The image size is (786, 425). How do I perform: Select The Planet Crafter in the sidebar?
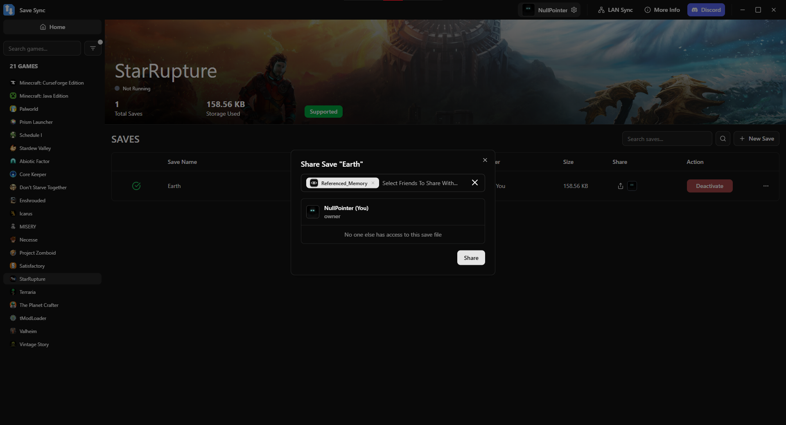[x=52, y=305]
